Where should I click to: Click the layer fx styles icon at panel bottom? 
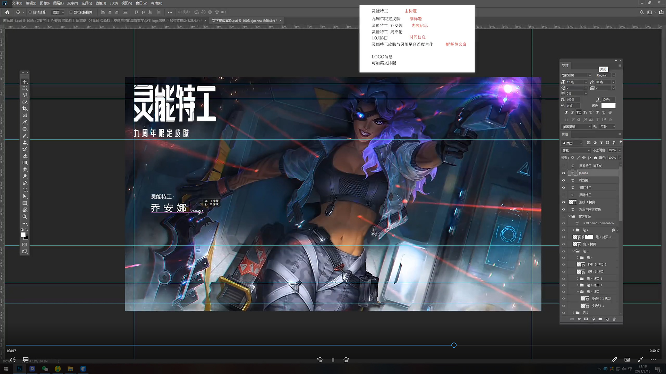pyautogui.click(x=579, y=319)
